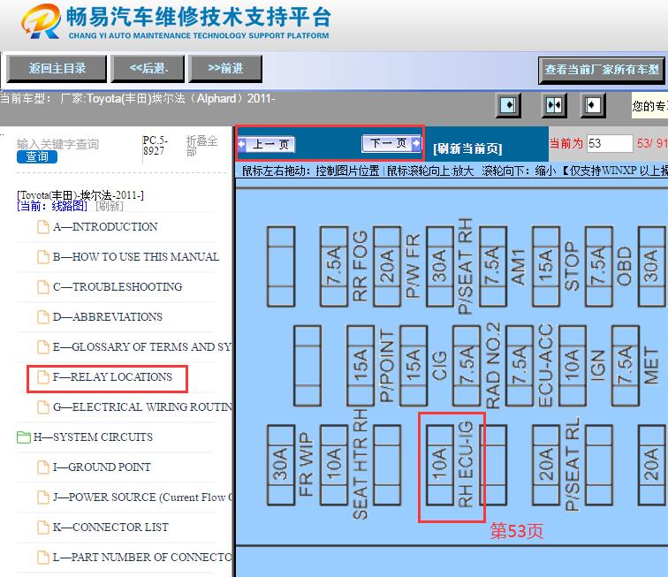
Task: Open L—PART NUMBER OF CONNECTORS
Action: [142, 557]
